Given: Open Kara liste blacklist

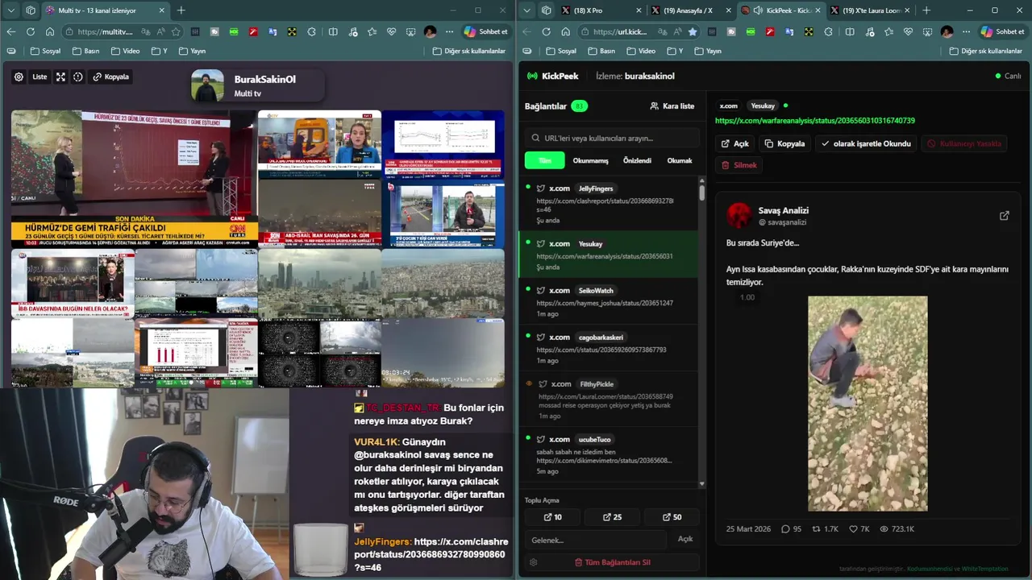Looking at the screenshot, I should click(x=672, y=106).
